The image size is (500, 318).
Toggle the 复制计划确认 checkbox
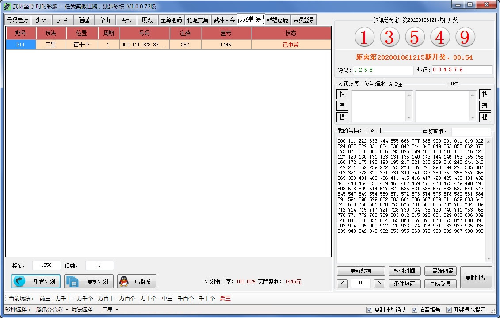[370, 310]
